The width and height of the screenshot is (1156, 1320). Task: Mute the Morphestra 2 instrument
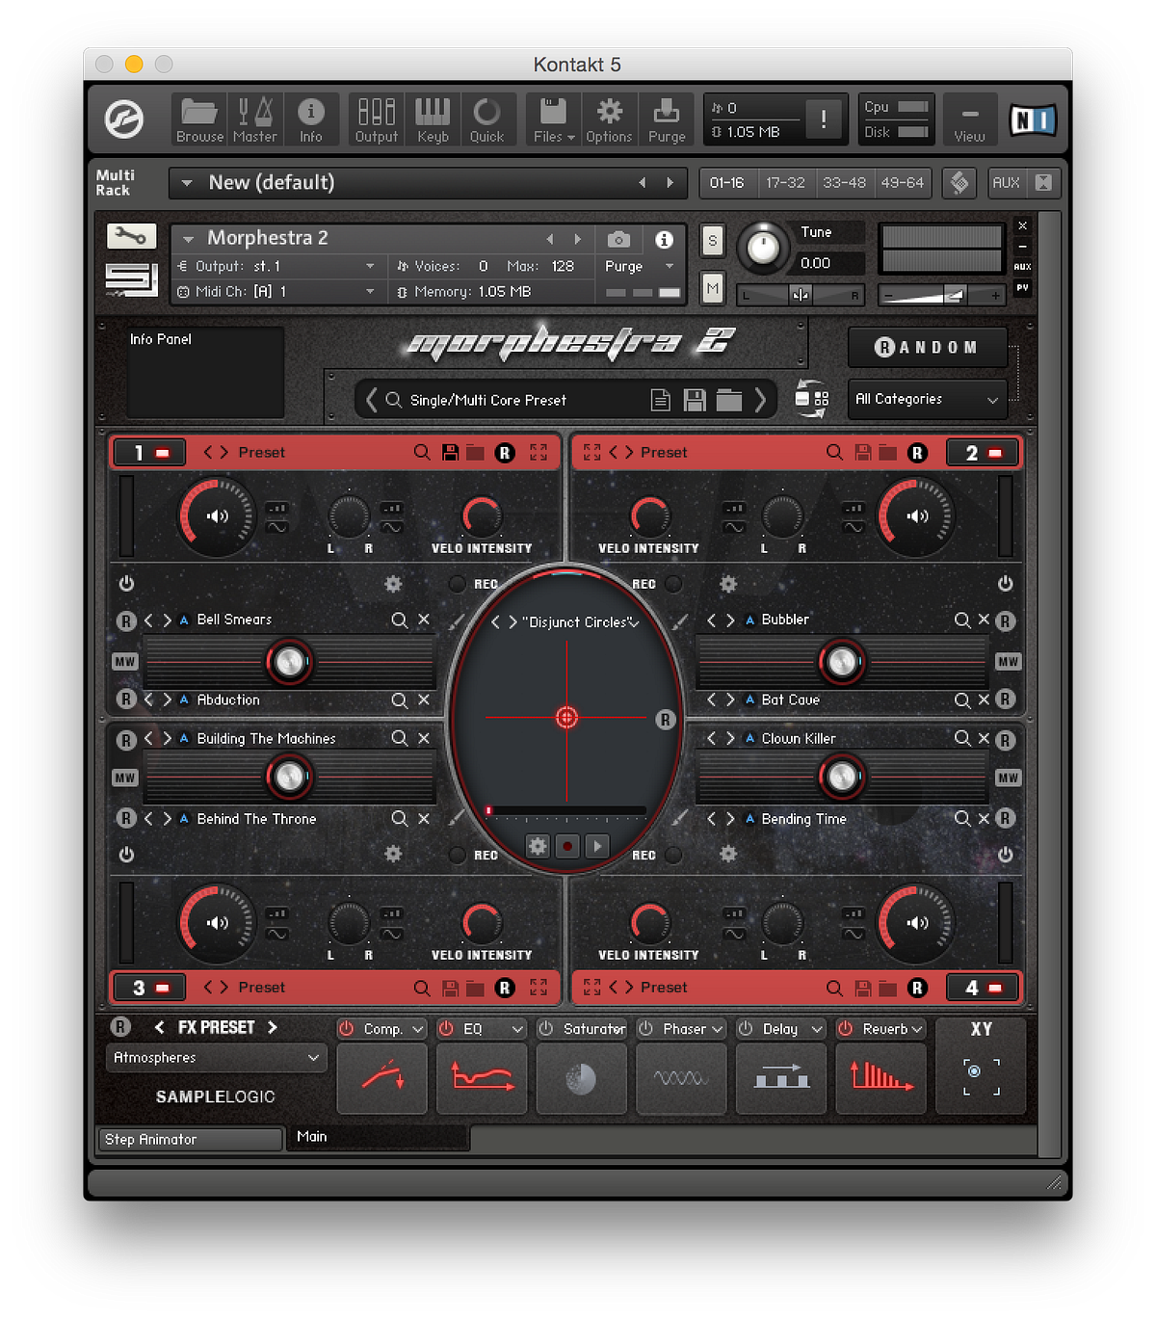(712, 287)
